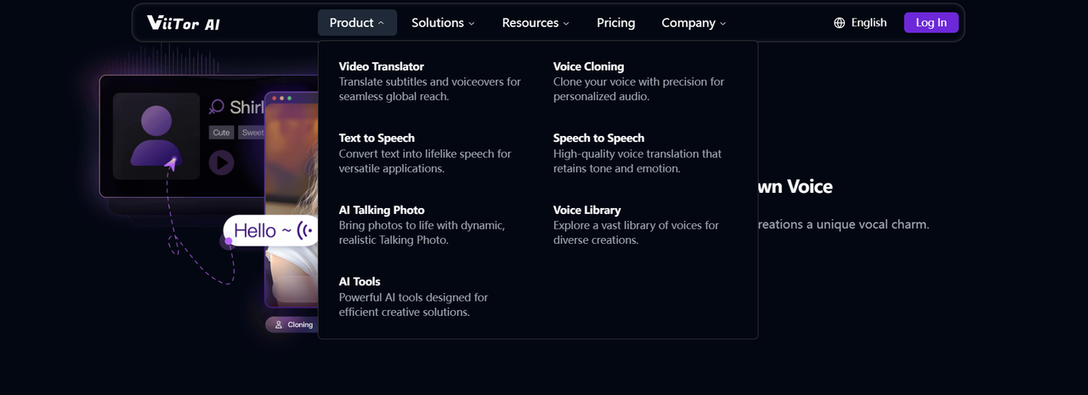Expand the Solutions dropdown
Viewport: 1088px width, 395px height.
pyautogui.click(x=443, y=23)
